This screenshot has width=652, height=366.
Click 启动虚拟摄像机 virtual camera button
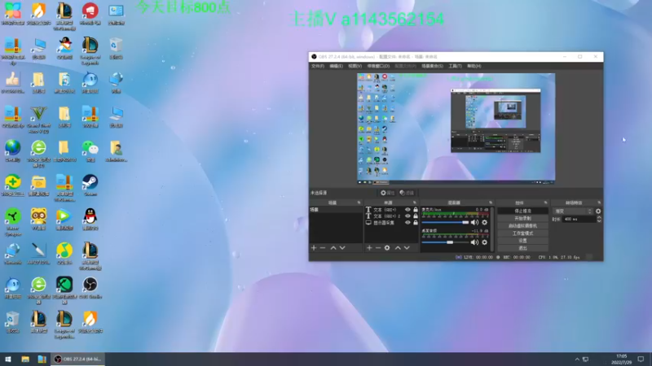click(522, 226)
